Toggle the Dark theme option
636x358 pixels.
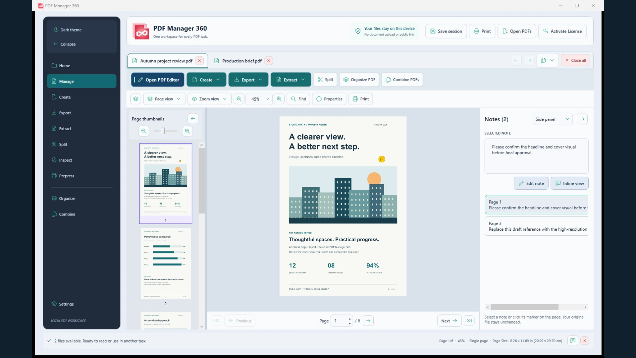pyautogui.click(x=68, y=30)
